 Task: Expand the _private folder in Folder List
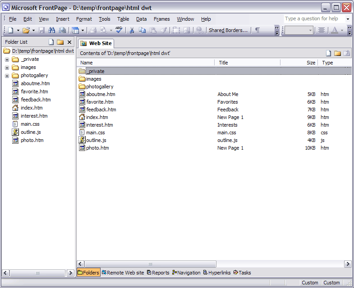[7, 59]
